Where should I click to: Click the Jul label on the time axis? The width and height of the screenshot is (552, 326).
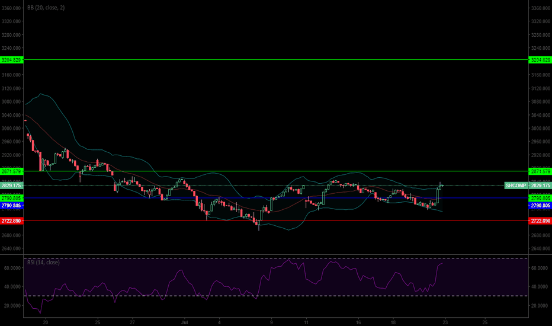pos(184,322)
